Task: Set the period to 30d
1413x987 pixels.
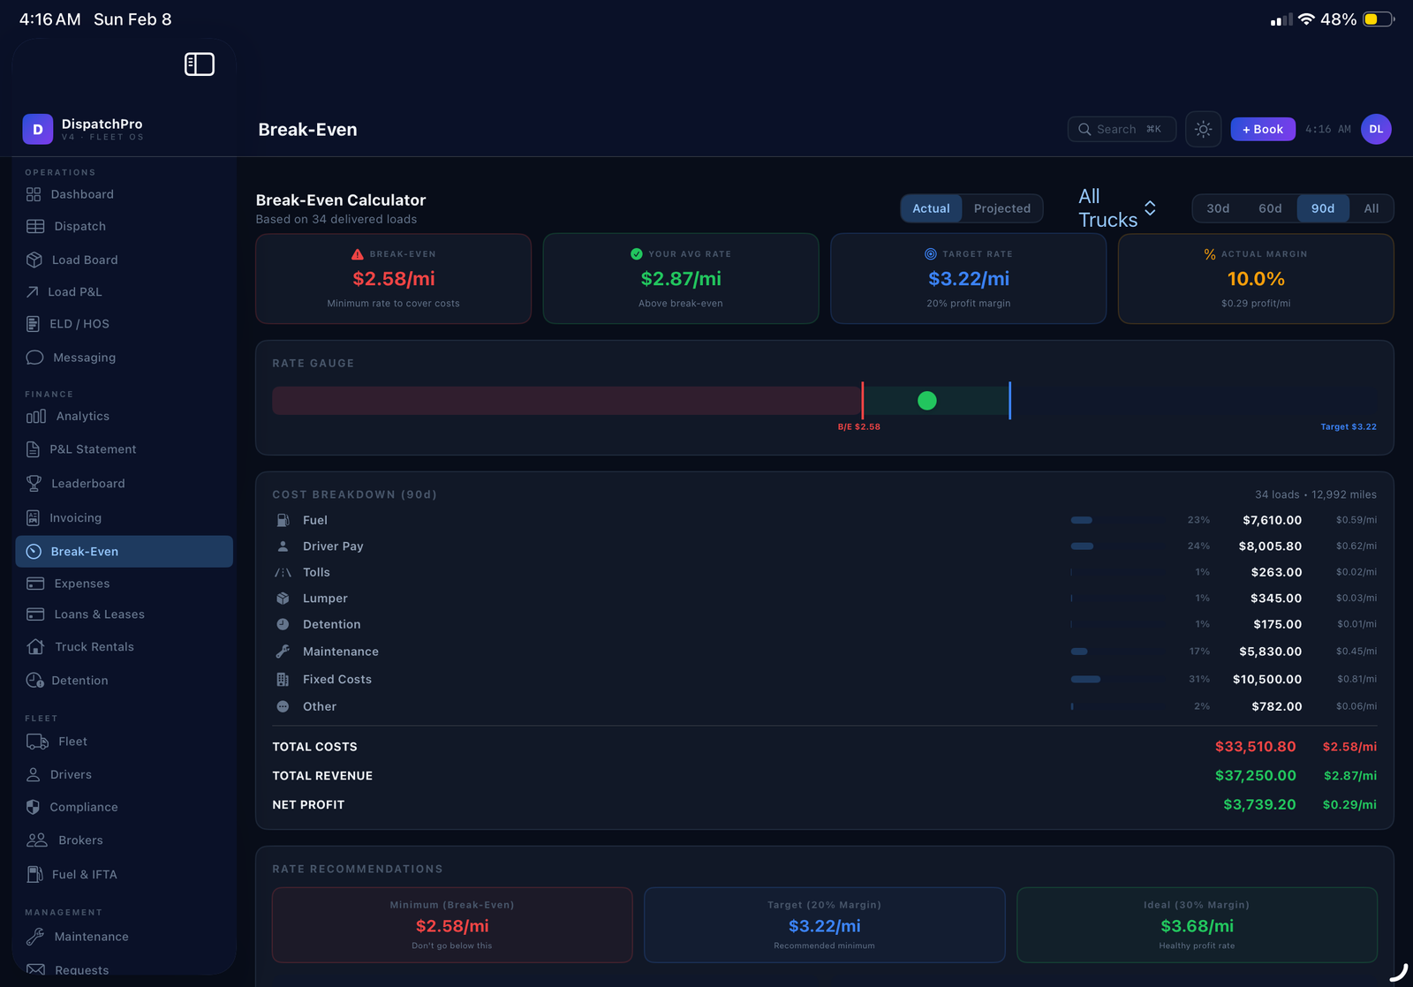Action: pos(1218,208)
